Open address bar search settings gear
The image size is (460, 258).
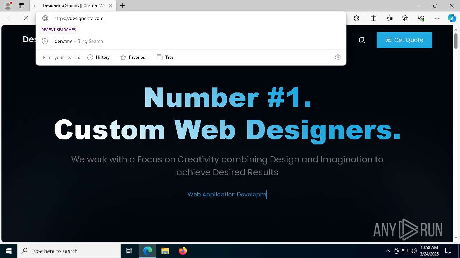(338, 57)
